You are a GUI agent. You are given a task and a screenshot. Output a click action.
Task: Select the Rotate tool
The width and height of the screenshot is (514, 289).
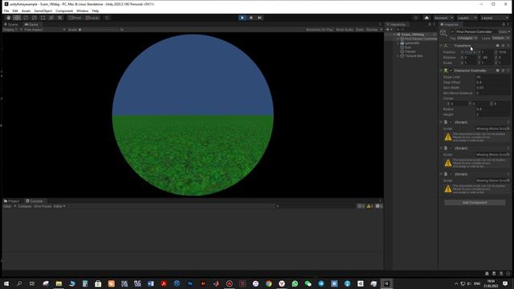click(26, 18)
